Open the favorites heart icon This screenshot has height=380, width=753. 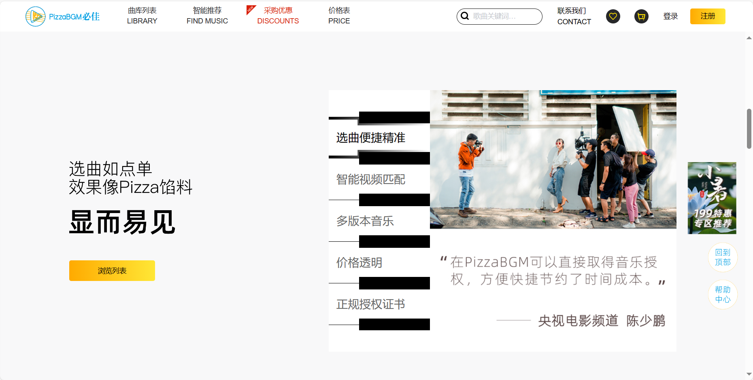coord(613,16)
